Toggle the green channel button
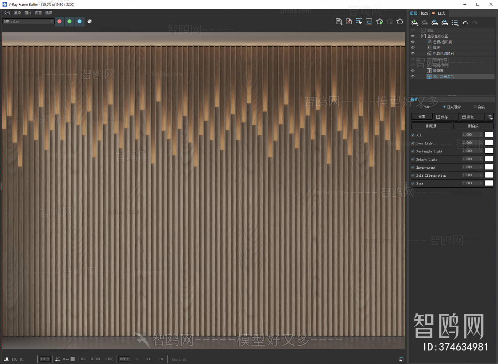 point(69,22)
